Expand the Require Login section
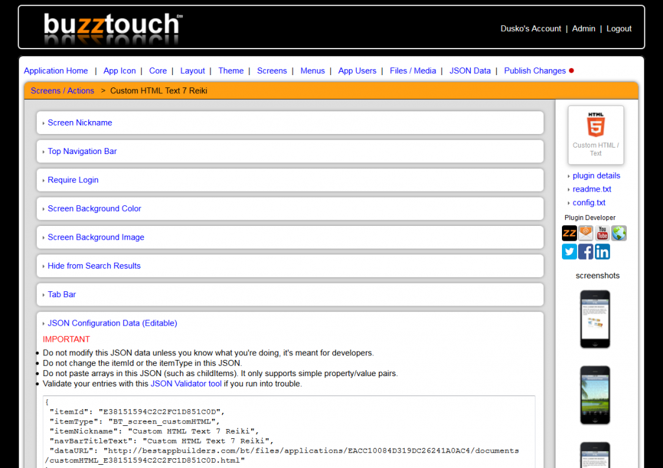The image size is (663, 468). point(73,180)
